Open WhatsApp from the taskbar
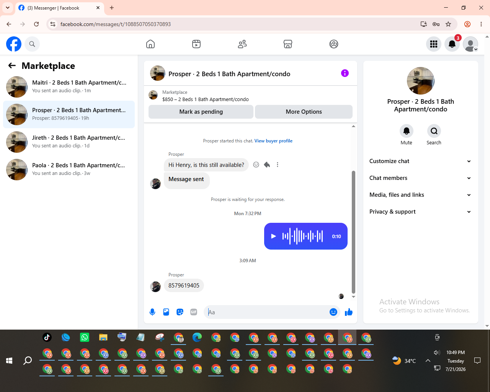 tap(85, 337)
